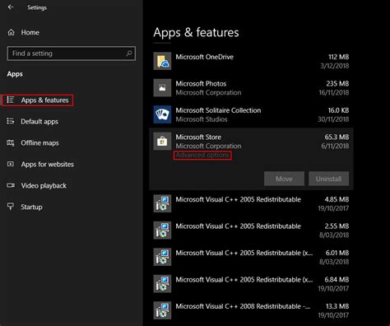Click the Microsoft Photos app icon

click(162, 88)
